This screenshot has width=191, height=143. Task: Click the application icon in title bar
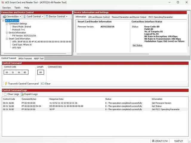pyautogui.click(x=3, y=2)
